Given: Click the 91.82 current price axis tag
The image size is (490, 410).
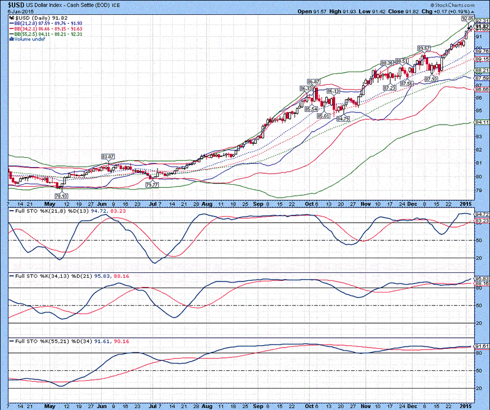Looking at the screenshot, I should (x=481, y=27).
